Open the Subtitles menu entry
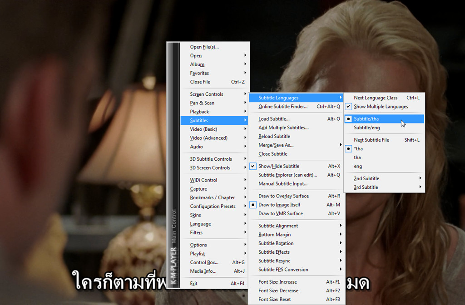The width and height of the screenshot is (465, 305). [x=214, y=120]
